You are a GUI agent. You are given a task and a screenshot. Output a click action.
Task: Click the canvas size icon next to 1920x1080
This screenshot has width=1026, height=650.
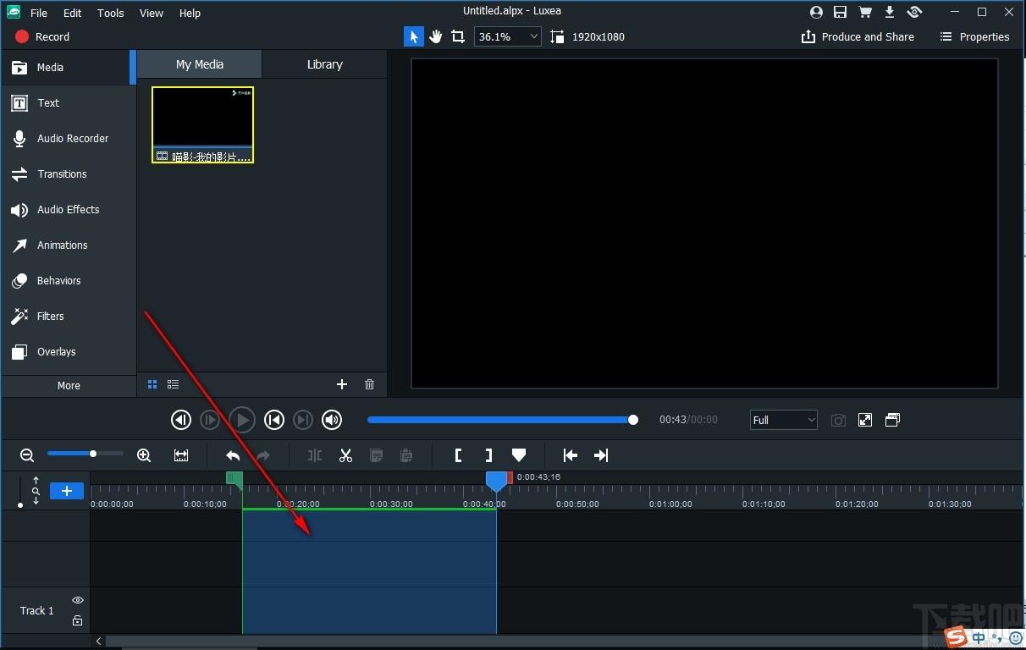[x=556, y=36]
